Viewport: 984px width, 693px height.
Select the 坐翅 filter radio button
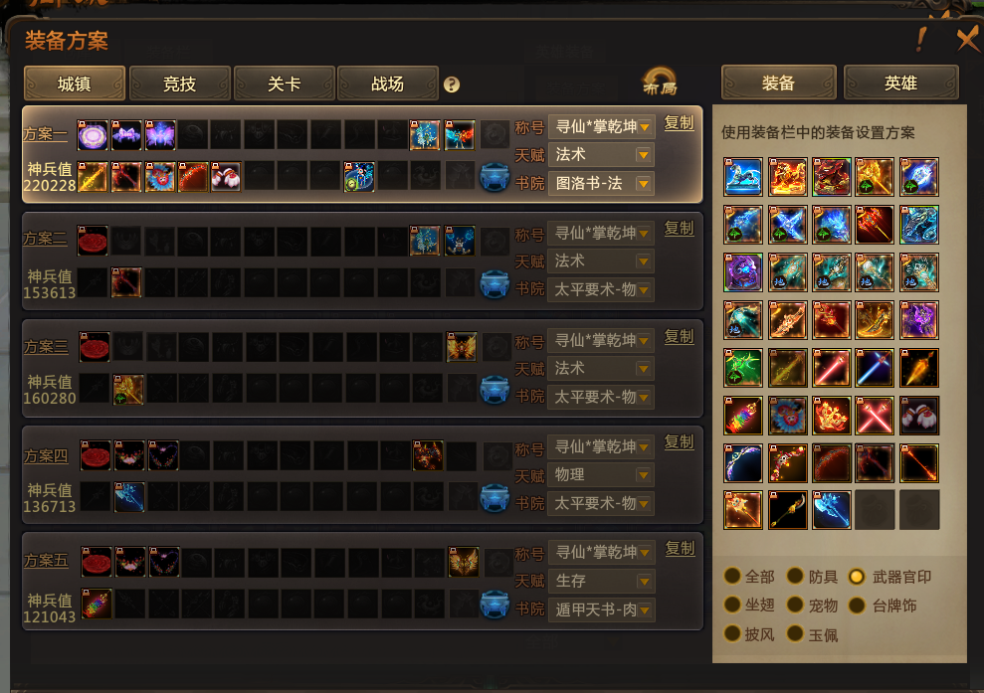(x=731, y=605)
